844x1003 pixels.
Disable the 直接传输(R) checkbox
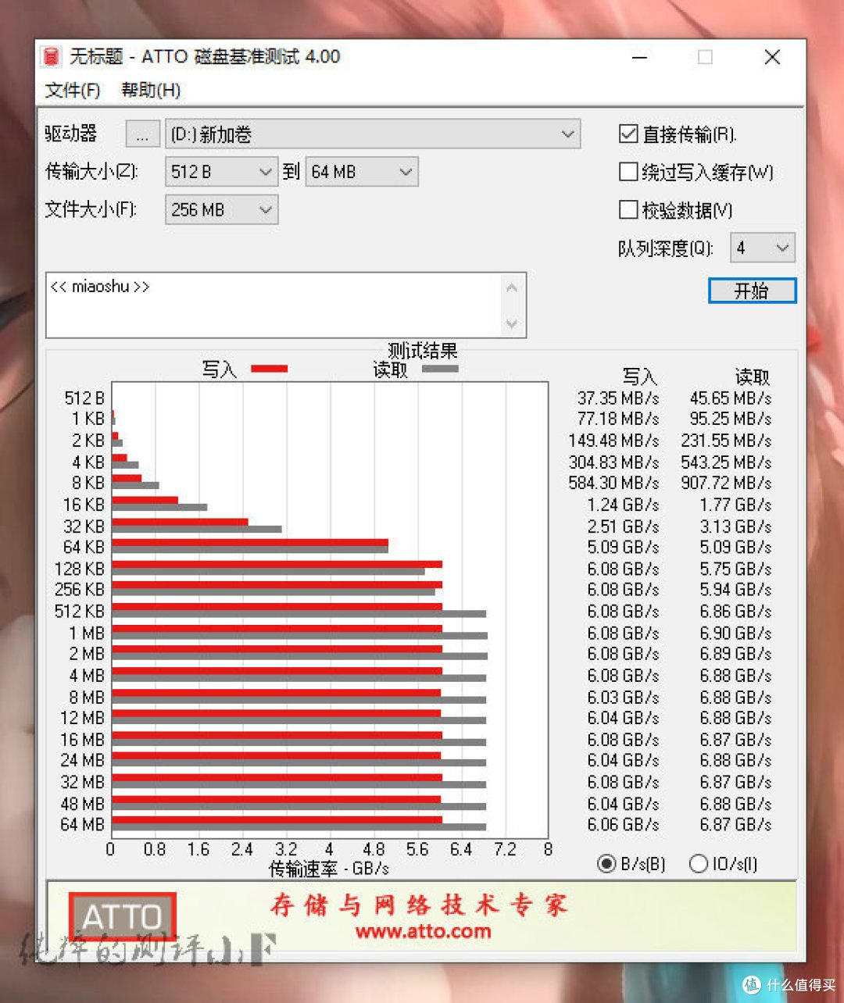click(628, 134)
